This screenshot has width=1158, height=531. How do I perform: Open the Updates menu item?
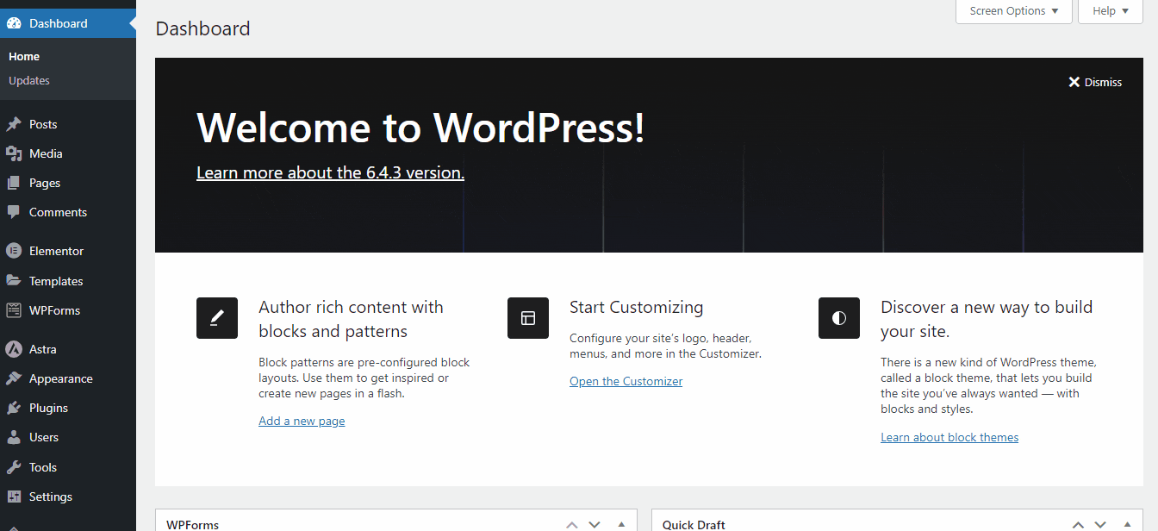pos(28,80)
